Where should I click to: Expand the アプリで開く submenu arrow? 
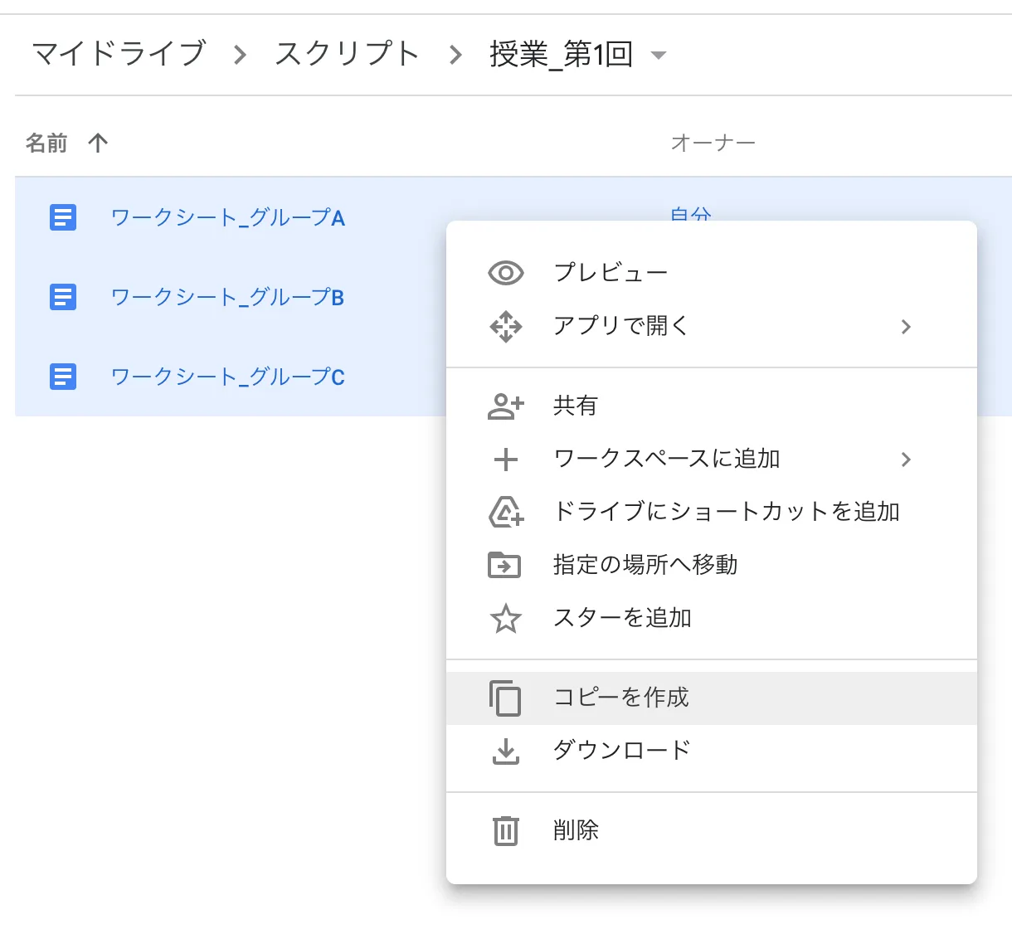tap(906, 327)
